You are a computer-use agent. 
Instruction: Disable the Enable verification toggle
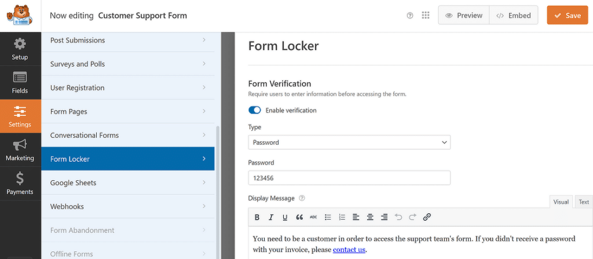pos(255,110)
